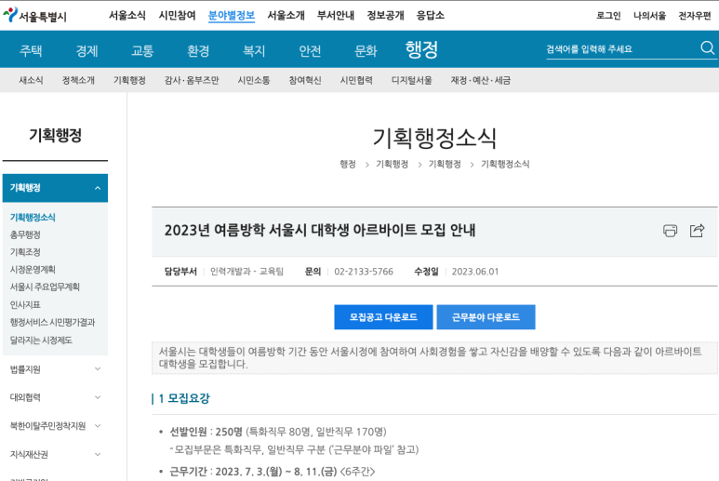The height and width of the screenshot is (481, 719).
Task: Focus the search keyword input field
Action: (621, 49)
